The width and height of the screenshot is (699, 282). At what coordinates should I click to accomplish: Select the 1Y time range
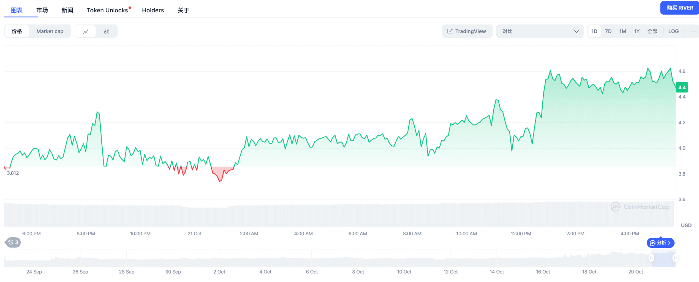(637, 31)
